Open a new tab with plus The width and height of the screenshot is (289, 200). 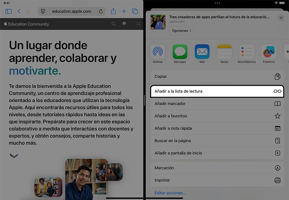(x=124, y=11)
